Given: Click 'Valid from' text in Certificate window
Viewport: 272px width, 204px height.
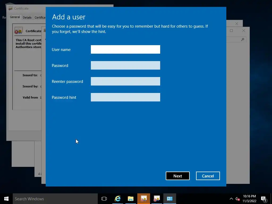Looking at the screenshot, I should (30, 97).
